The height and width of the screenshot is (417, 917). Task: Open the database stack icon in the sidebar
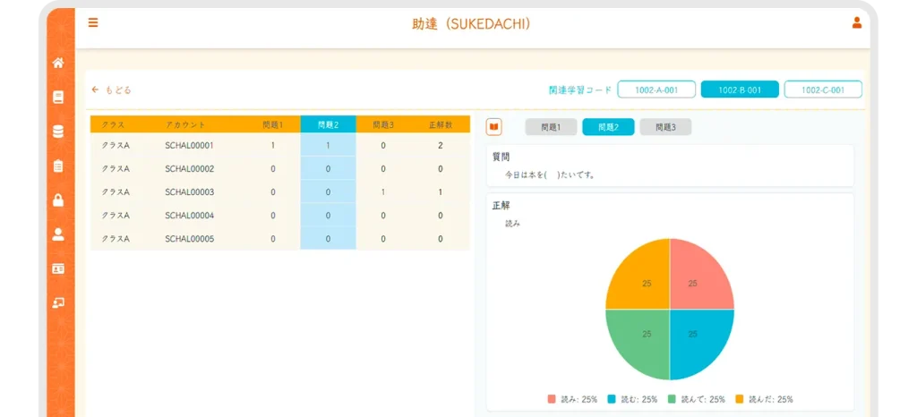click(x=58, y=132)
